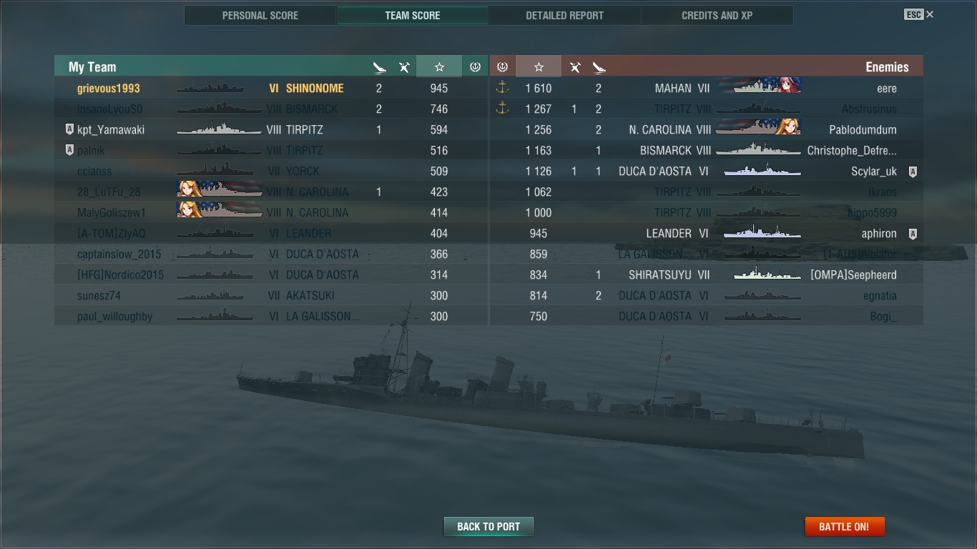Sort My Team by star XP column

tap(439, 66)
